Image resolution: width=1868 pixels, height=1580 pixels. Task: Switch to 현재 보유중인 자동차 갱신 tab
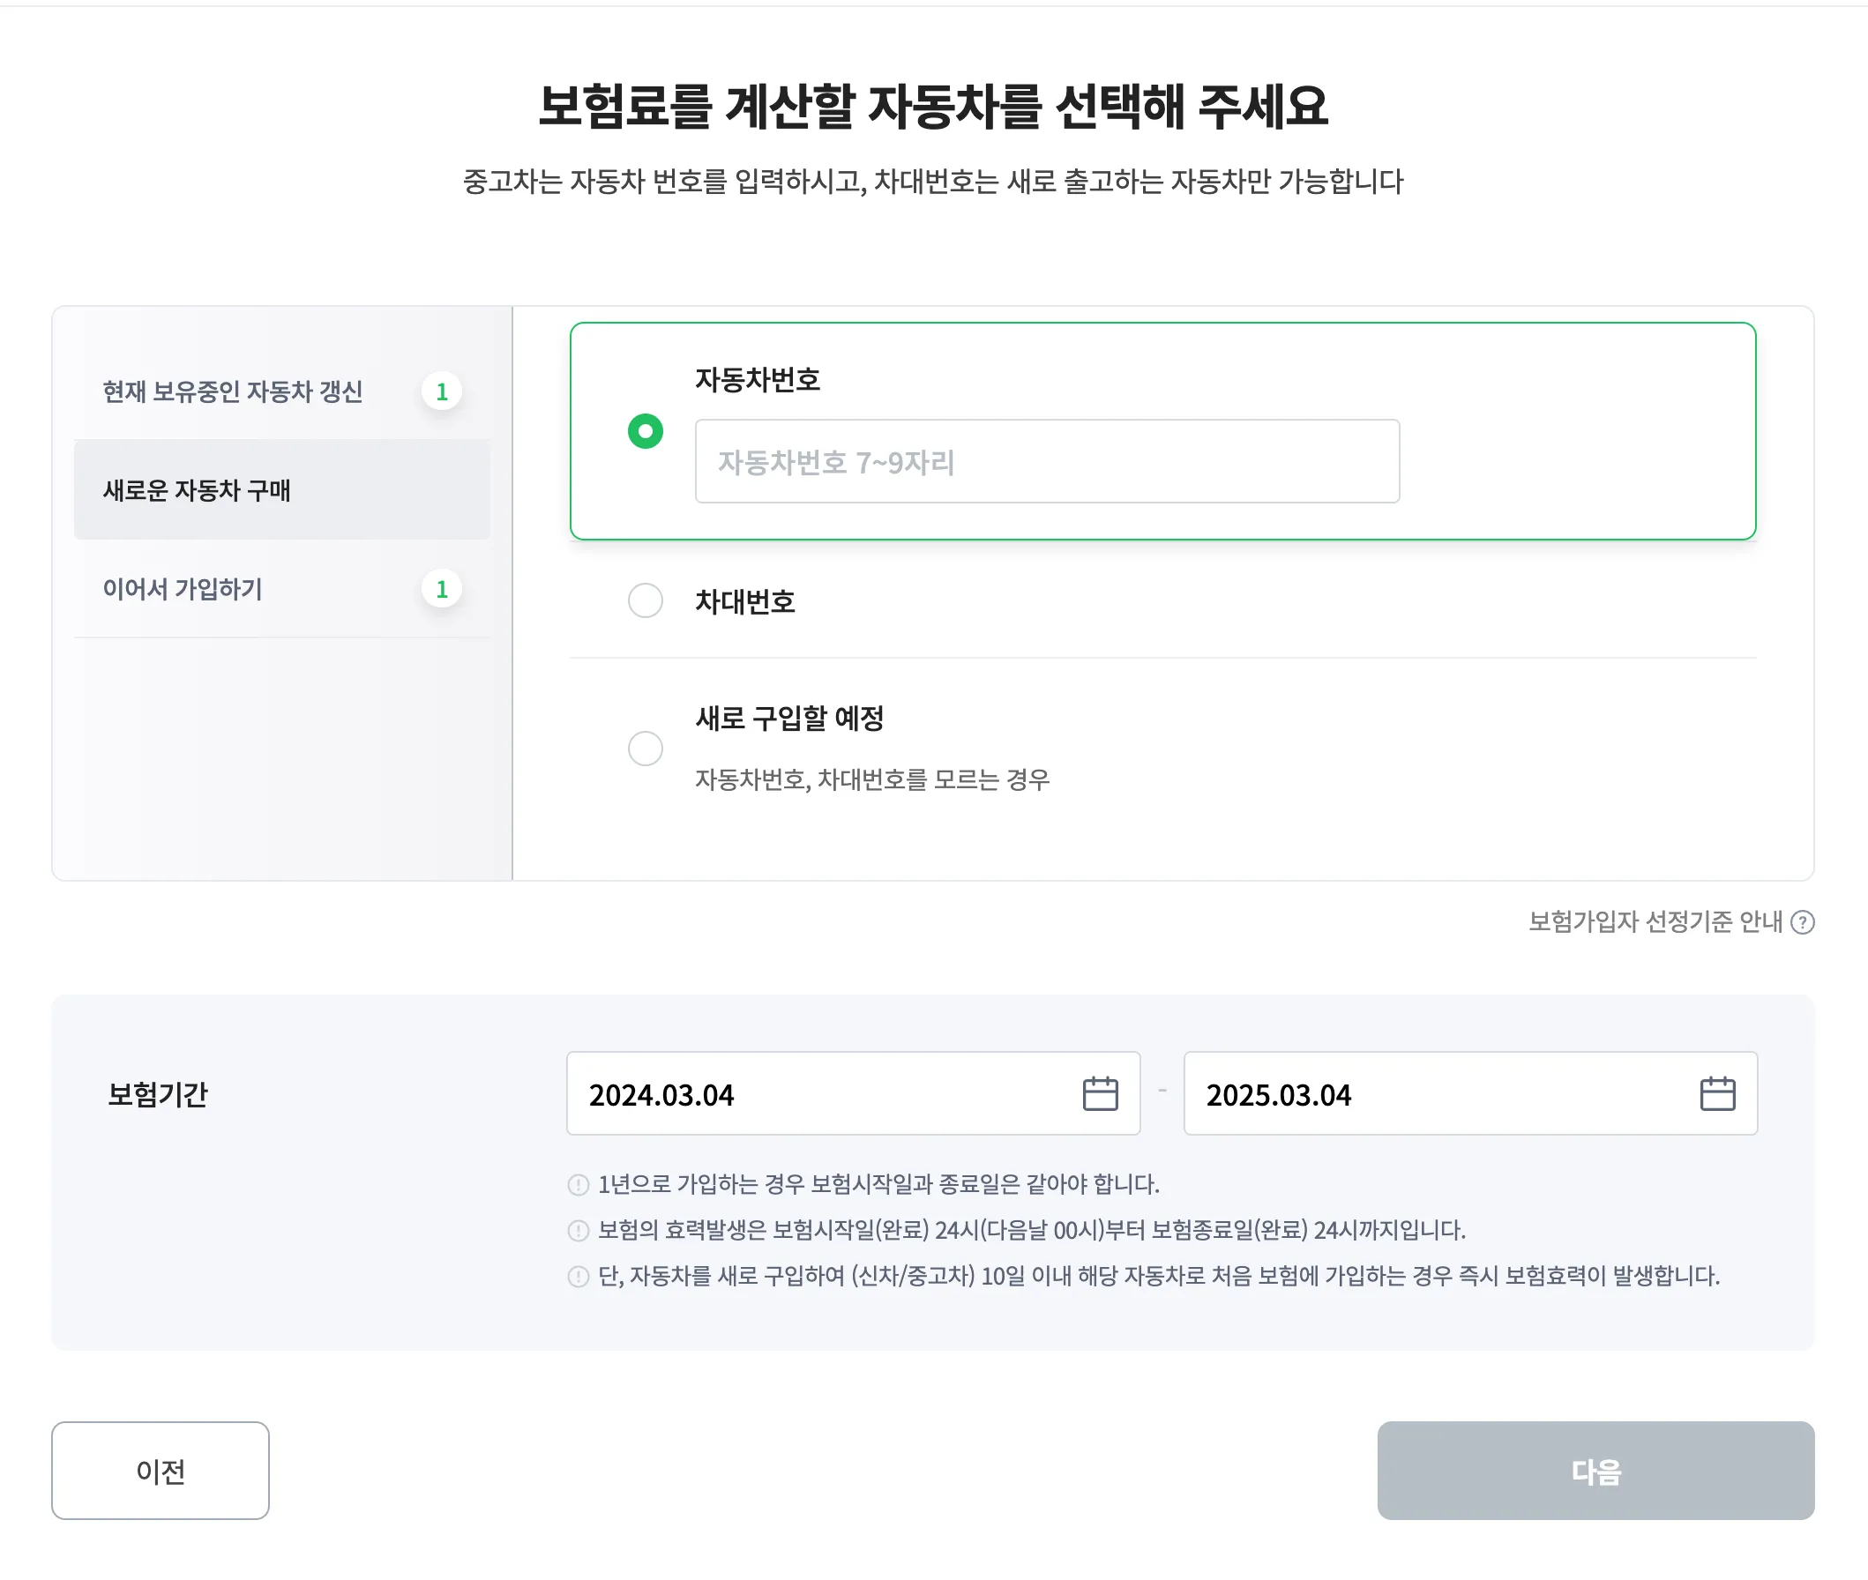(x=233, y=391)
